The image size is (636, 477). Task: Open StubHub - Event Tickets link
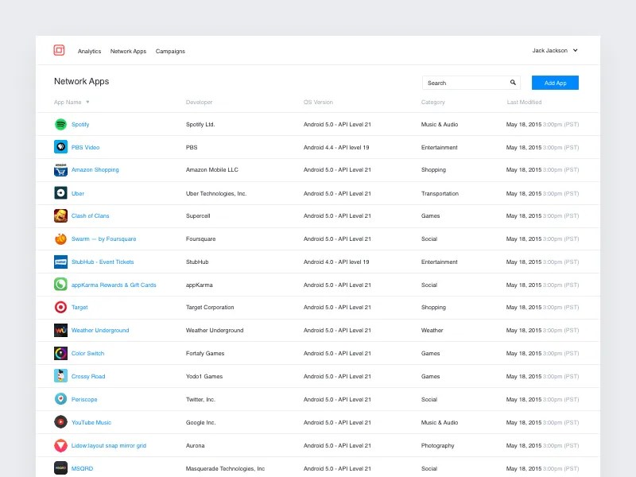(103, 262)
